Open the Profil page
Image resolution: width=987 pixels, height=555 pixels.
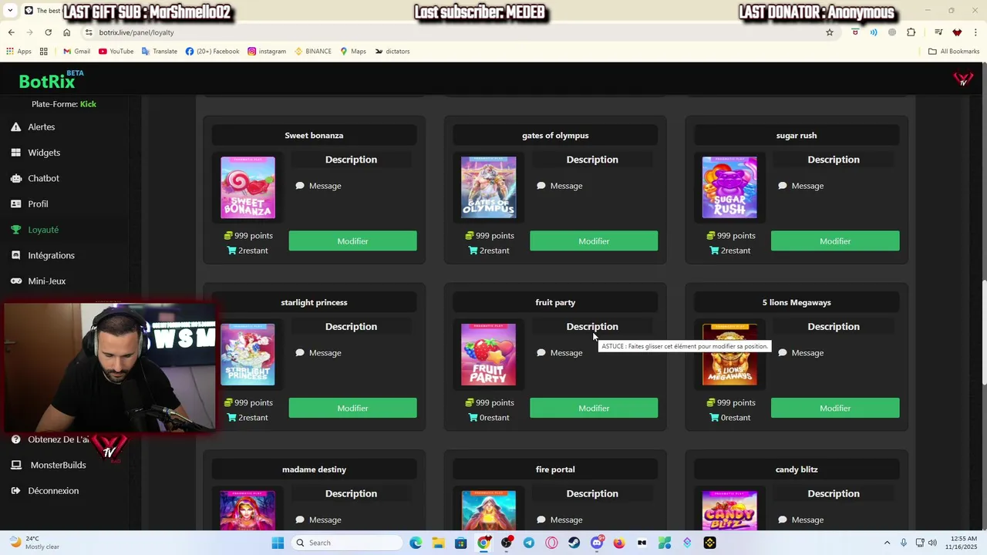(x=38, y=204)
